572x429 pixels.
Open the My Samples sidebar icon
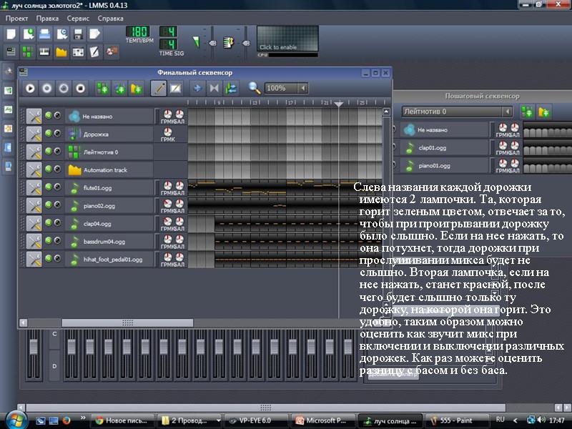tap(8, 109)
